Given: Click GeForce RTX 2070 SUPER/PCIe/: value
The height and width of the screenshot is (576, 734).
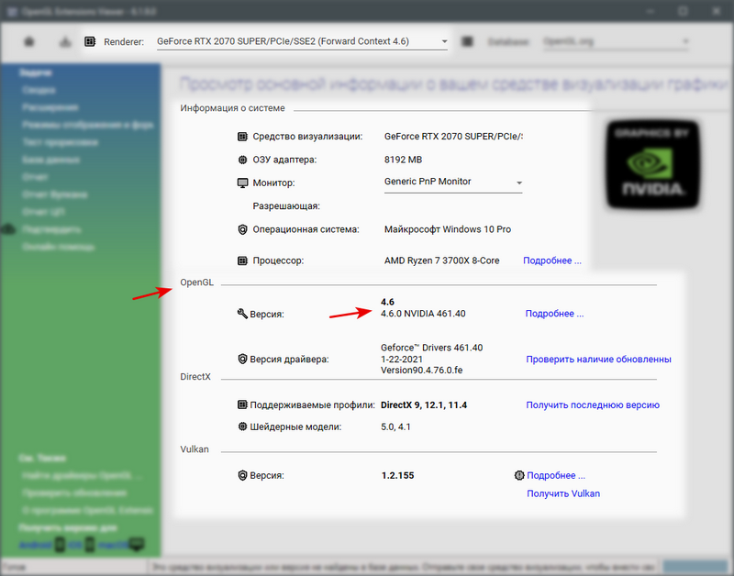Looking at the screenshot, I should point(453,137).
